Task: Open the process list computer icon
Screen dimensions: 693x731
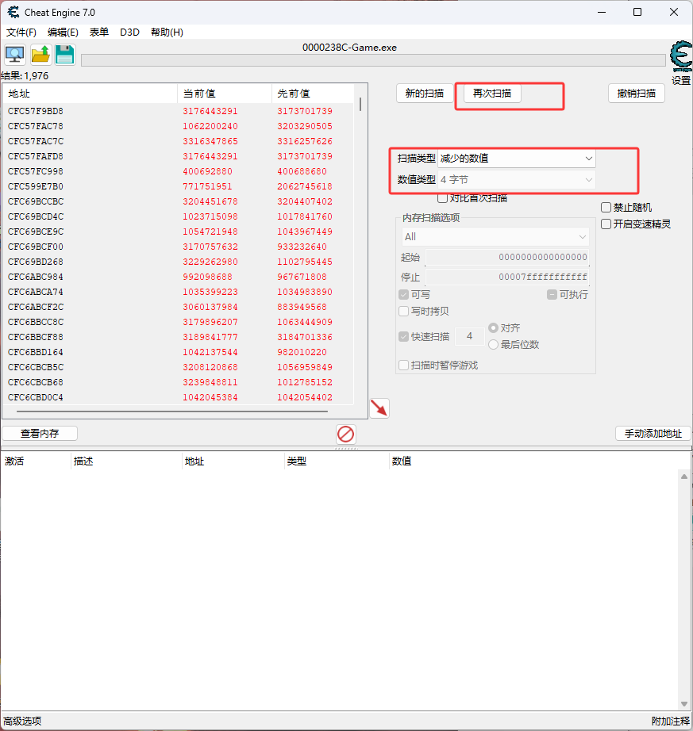Action: [15, 55]
